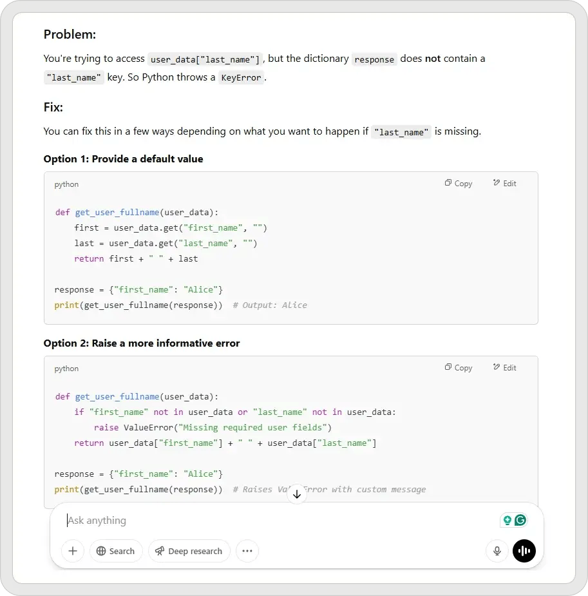This screenshot has height=596, width=588.
Task: Enable web Search mode
Action: (x=116, y=551)
